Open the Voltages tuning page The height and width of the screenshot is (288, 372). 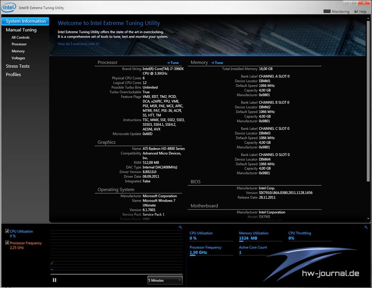pos(18,58)
